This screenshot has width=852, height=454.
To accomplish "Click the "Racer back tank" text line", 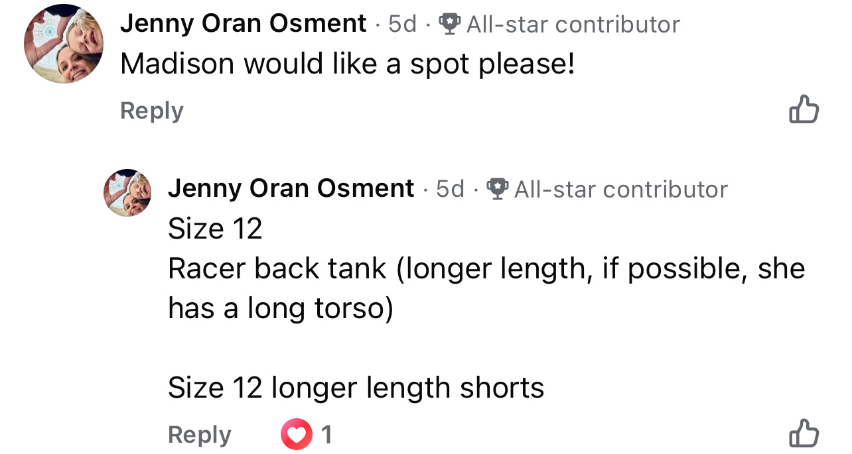I will [486, 268].
